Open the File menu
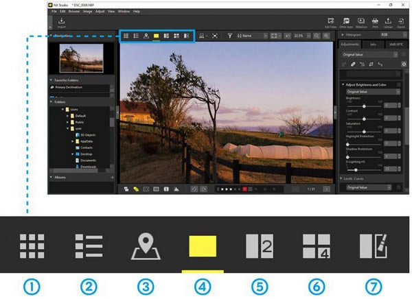 54,11
